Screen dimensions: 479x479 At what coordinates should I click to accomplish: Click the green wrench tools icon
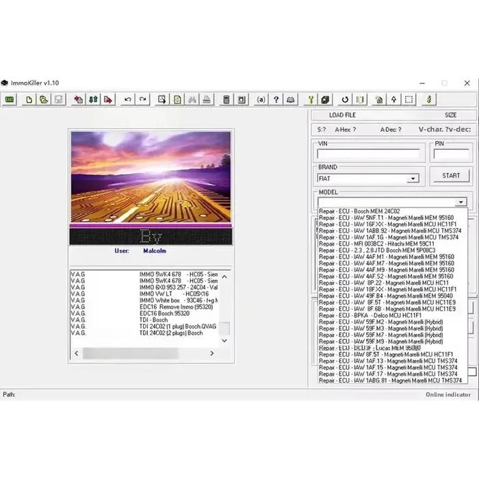(x=311, y=100)
